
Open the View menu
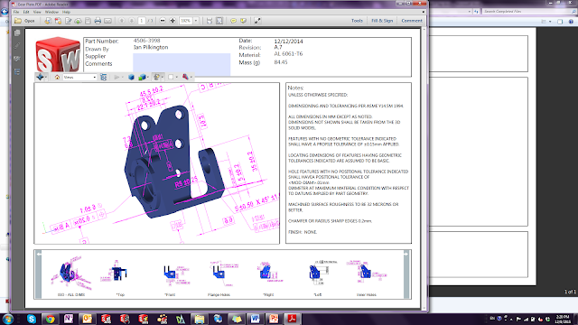click(x=37, y=12)
